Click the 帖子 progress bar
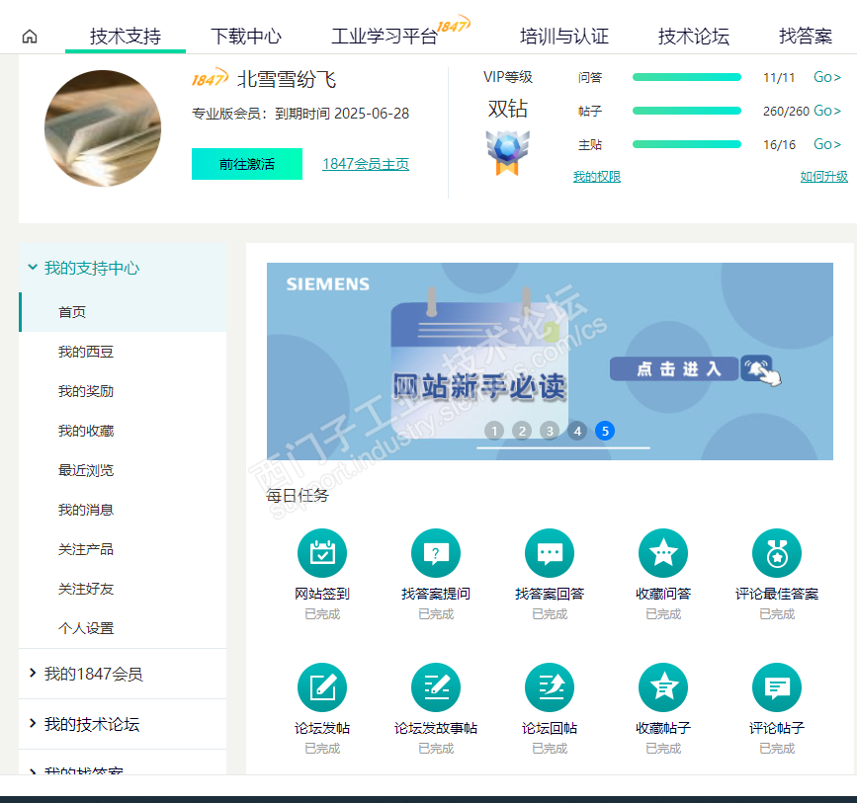The width and height of the screenshot is (857, 803). [x=686, y=111]
